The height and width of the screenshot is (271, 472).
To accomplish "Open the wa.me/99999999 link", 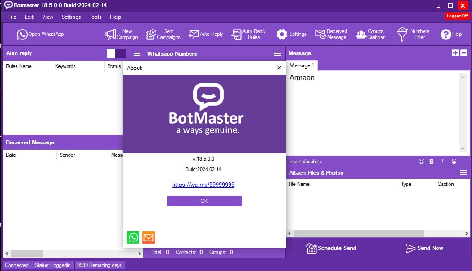I will (x=203, y=185).
